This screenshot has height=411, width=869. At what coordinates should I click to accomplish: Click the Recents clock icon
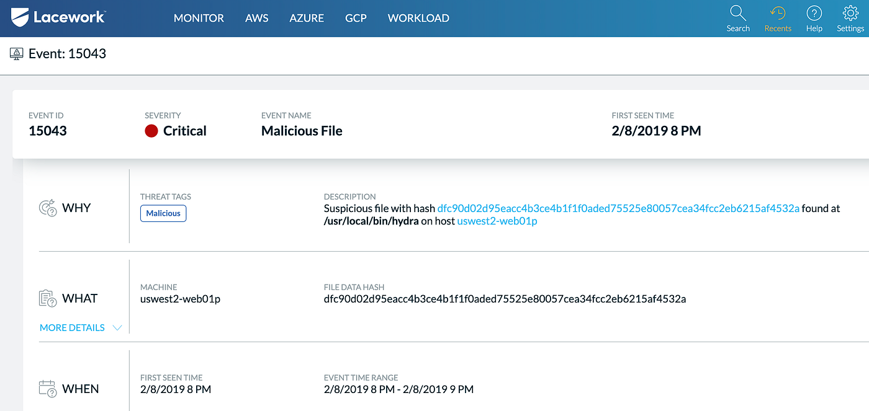point(778,15)
